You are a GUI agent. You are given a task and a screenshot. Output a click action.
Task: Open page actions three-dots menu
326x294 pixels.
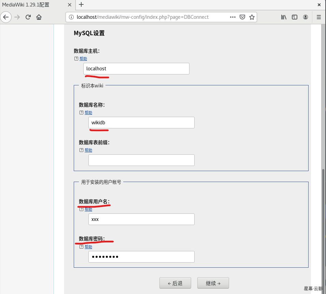(x=233, y=17)
